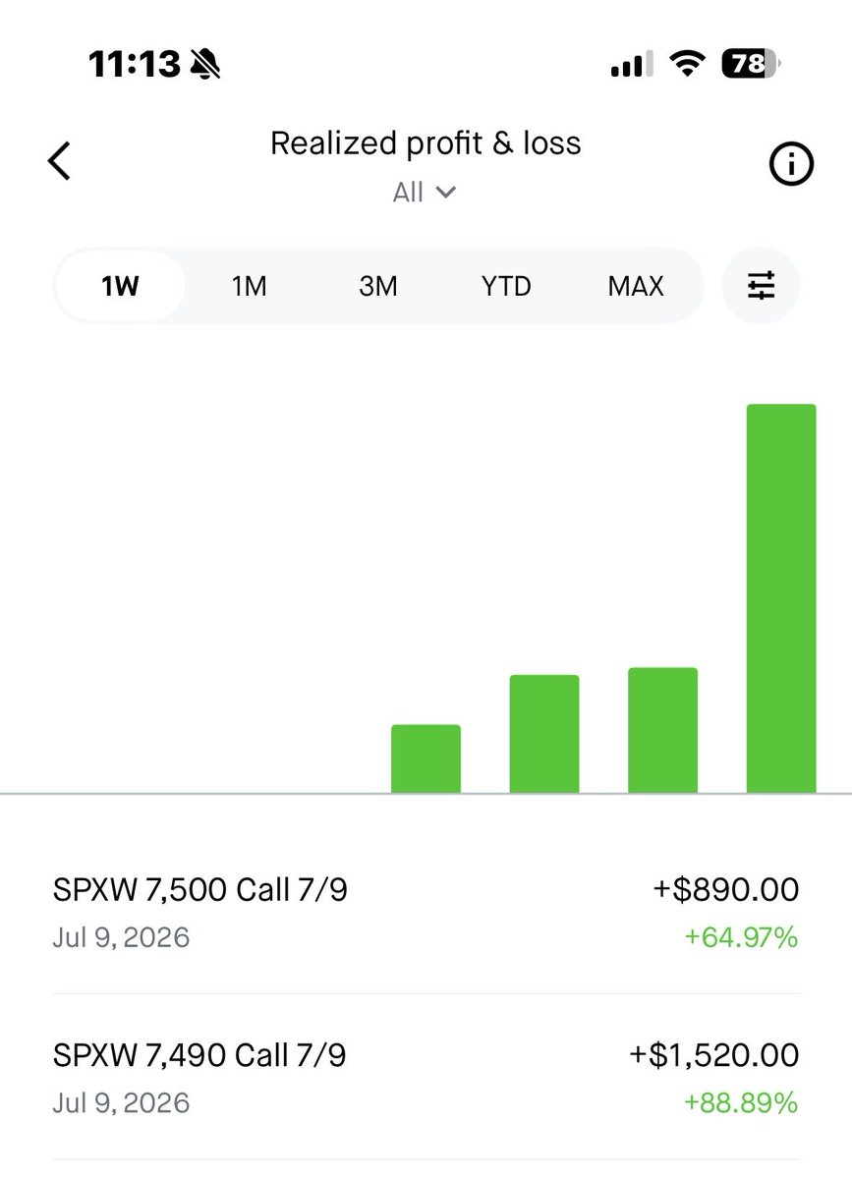This screenshot has height=1179, width=852.
Task: Tap the +$1,520.00 profit amount
Action: (x=714, y=1055)
